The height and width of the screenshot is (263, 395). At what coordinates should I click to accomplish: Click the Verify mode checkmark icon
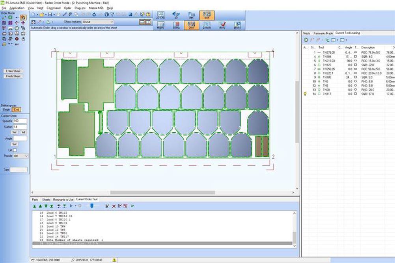tap(222, 25)
